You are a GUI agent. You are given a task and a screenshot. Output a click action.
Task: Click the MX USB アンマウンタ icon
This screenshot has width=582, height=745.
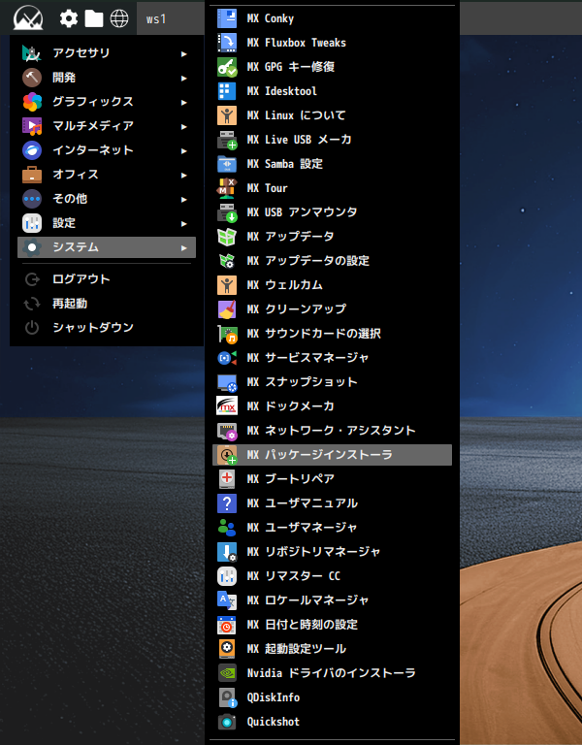coord(227,212)
